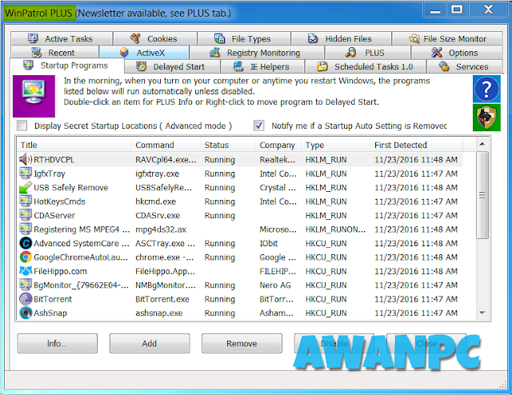Sort by the Company column header

click(278, 145)
